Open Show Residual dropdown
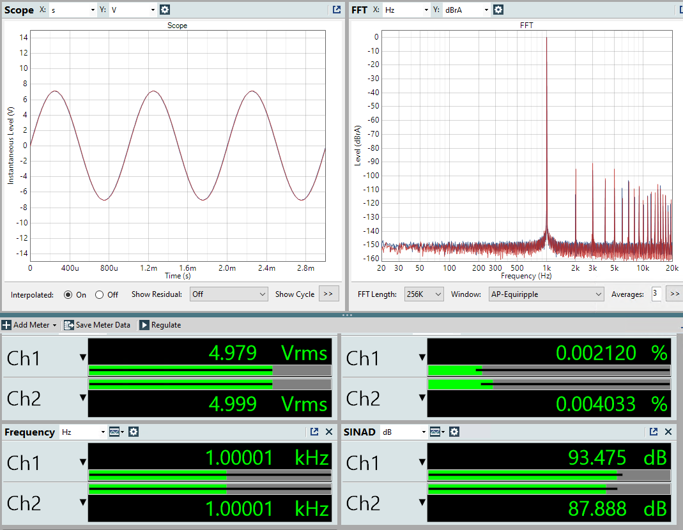Image resolution: width=683 pixels, height=530 pixels. pyautogui.click(x=229, y=294)
